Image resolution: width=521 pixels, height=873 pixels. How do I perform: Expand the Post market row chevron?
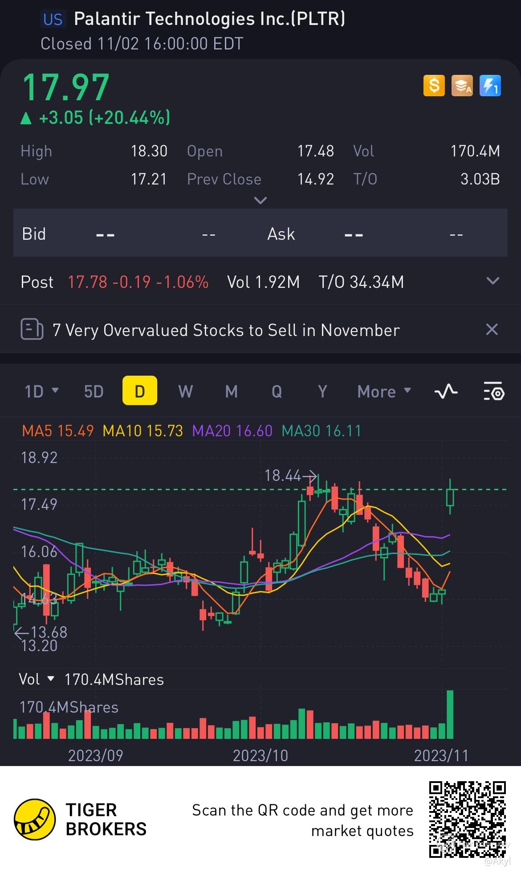click(493, 281)
